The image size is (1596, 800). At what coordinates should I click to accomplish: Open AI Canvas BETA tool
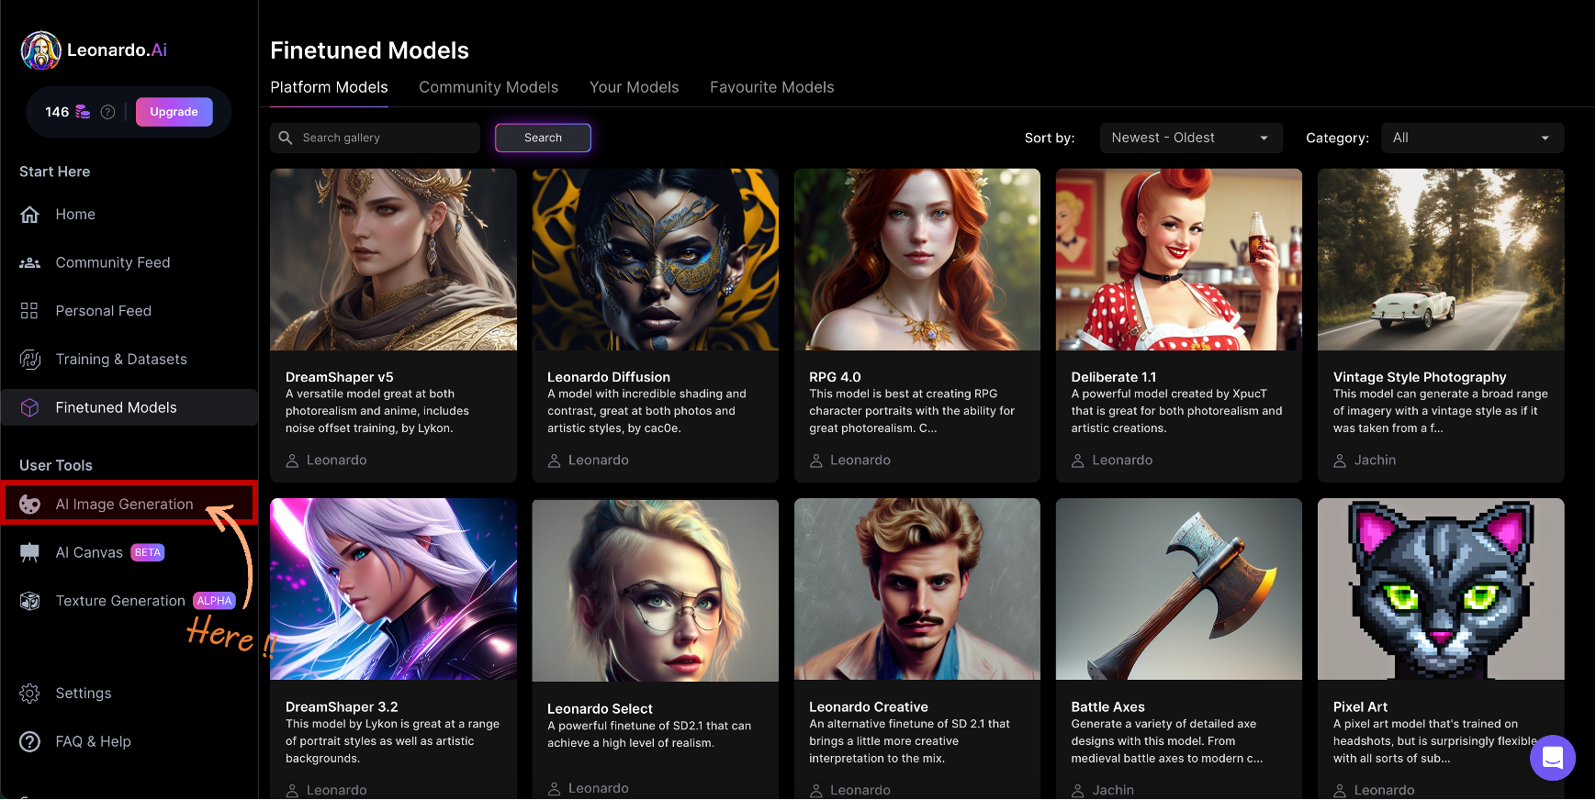pyautogui.click(x=129, y=552)
